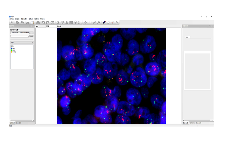Click the 1:1 actual size button
227x145 pixels.
pos(90,22)
